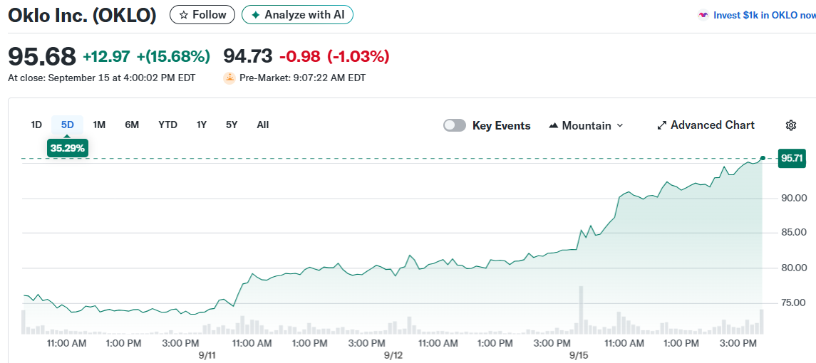Switch to the 6M range
Screen dimensions: 816x363
[132, 125]
